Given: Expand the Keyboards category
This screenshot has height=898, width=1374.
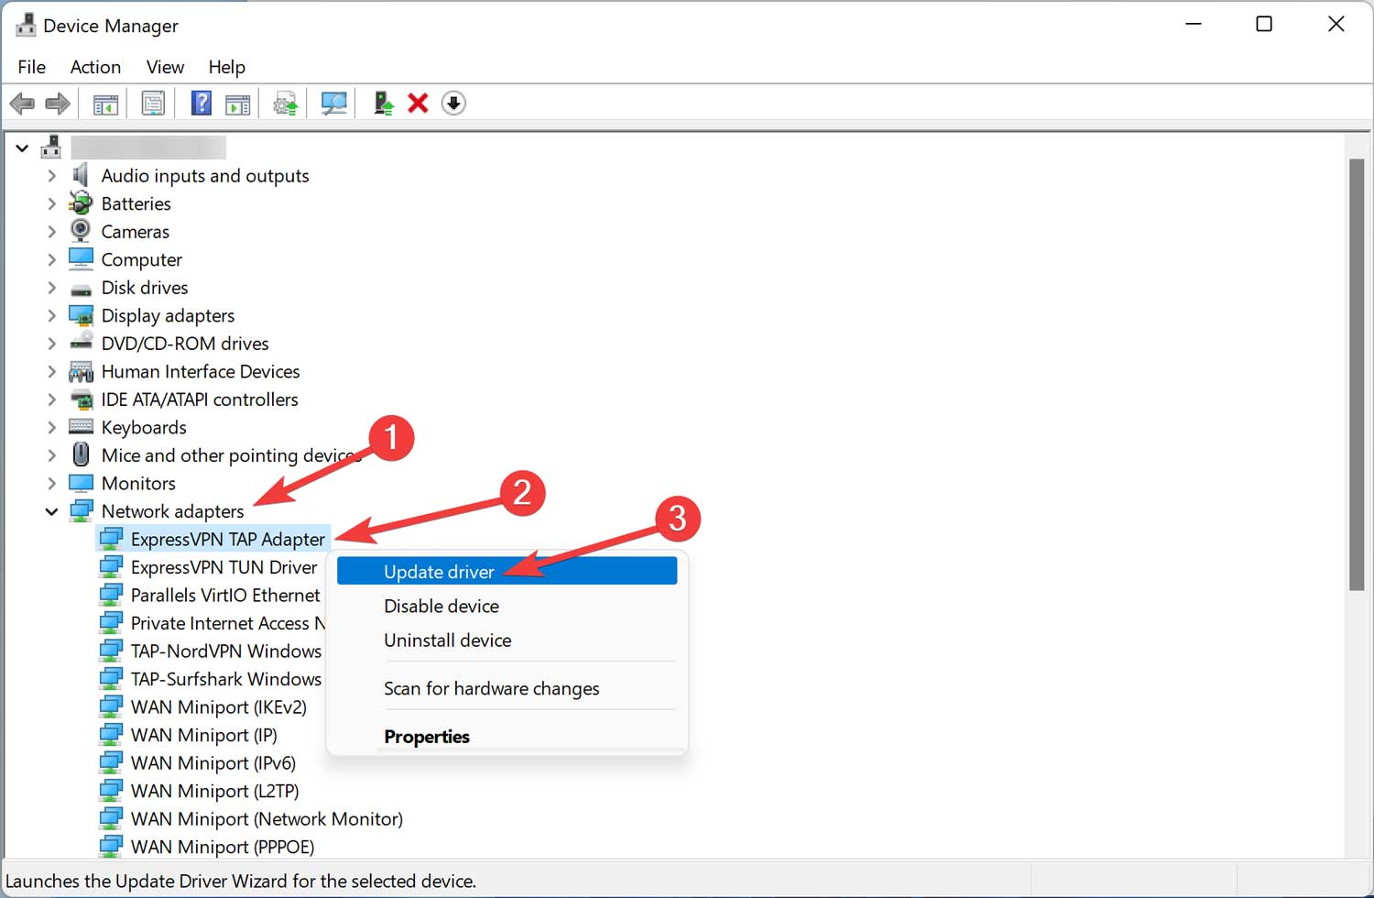Looking at the screenshot, I should click(52, 427).
